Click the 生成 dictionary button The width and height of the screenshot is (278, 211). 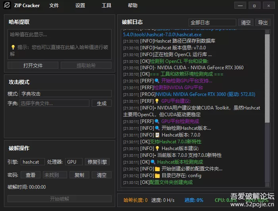point(102,103)
